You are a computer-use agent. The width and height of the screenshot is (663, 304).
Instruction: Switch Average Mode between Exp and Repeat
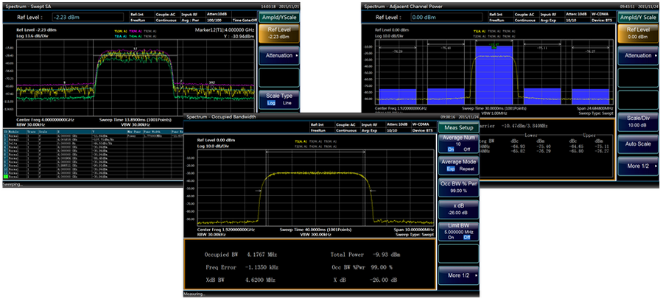point(457,164)
